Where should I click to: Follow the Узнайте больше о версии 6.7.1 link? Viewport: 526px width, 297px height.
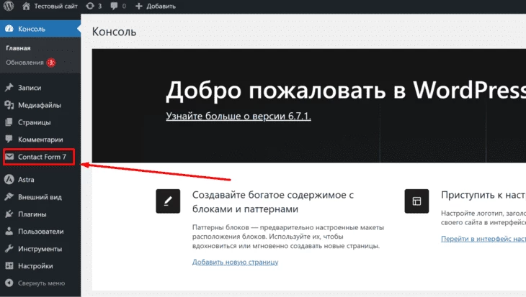[239, 116]
